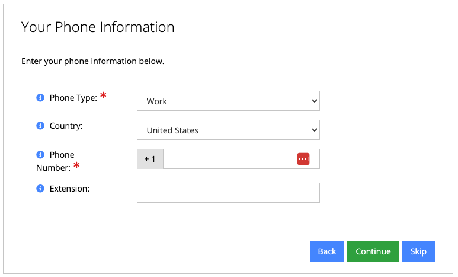The image size is (458, 277).
Task: Click the 'Enter your phone information below' text
Action: 92,61
